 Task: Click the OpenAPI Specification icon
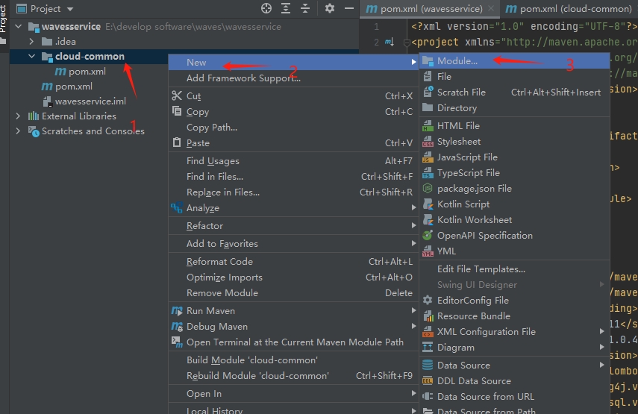click(428, 235)
